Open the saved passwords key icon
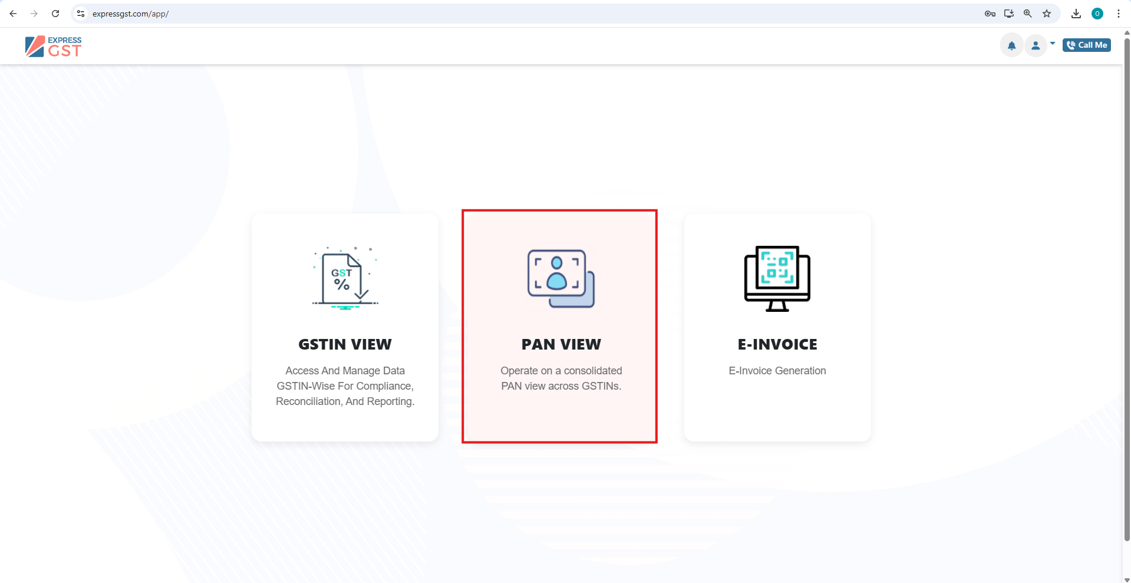 tap(990, 14)
